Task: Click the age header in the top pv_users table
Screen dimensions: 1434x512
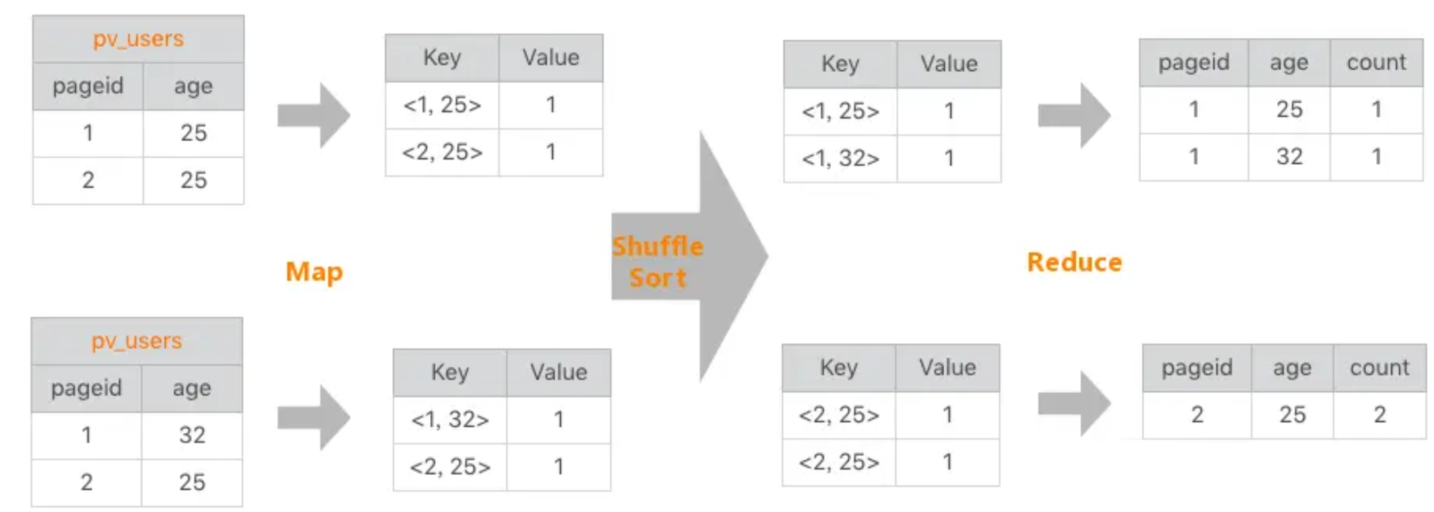Action: pyautogui.click(x=193, y=86)
